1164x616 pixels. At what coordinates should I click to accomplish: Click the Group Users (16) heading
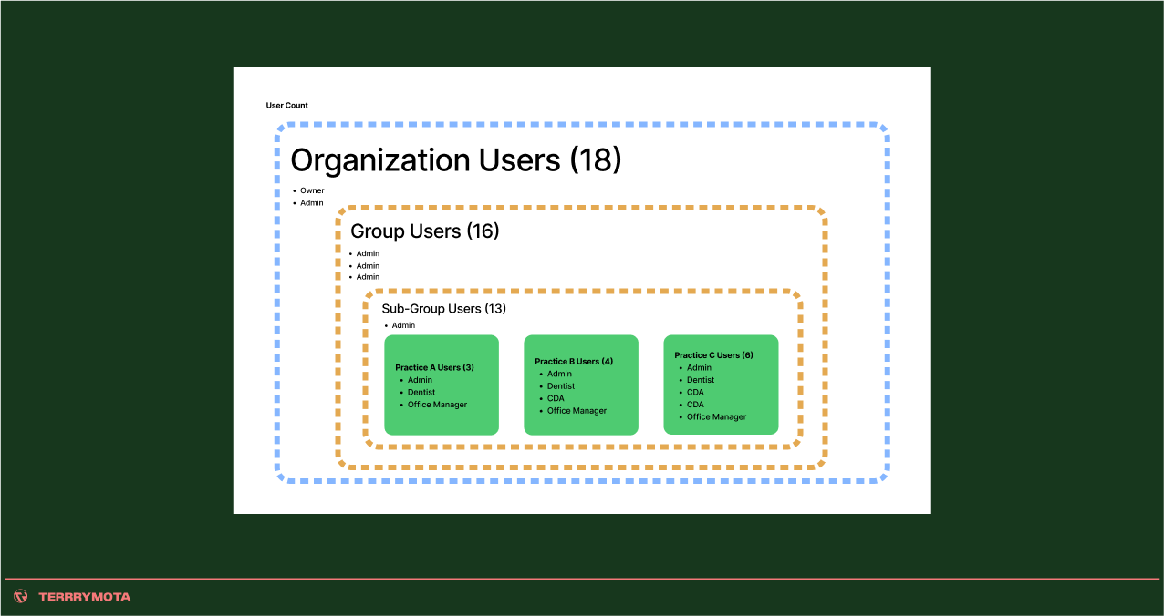pyautogui.click(x=424, y=231)
